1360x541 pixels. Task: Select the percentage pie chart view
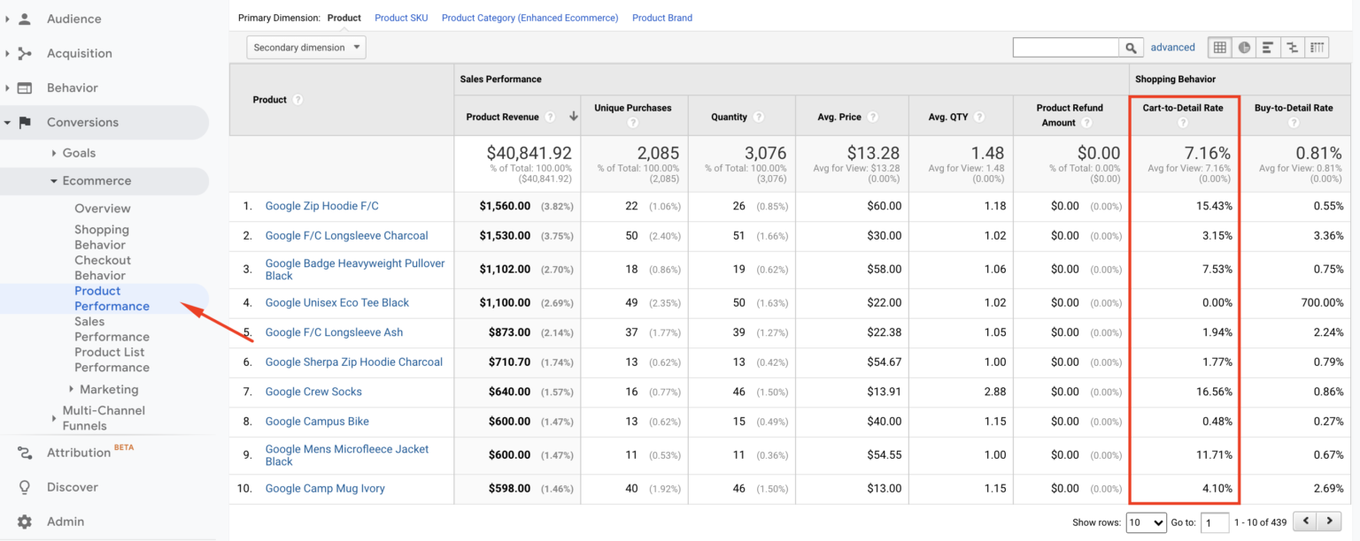(x=1243, y=47)
